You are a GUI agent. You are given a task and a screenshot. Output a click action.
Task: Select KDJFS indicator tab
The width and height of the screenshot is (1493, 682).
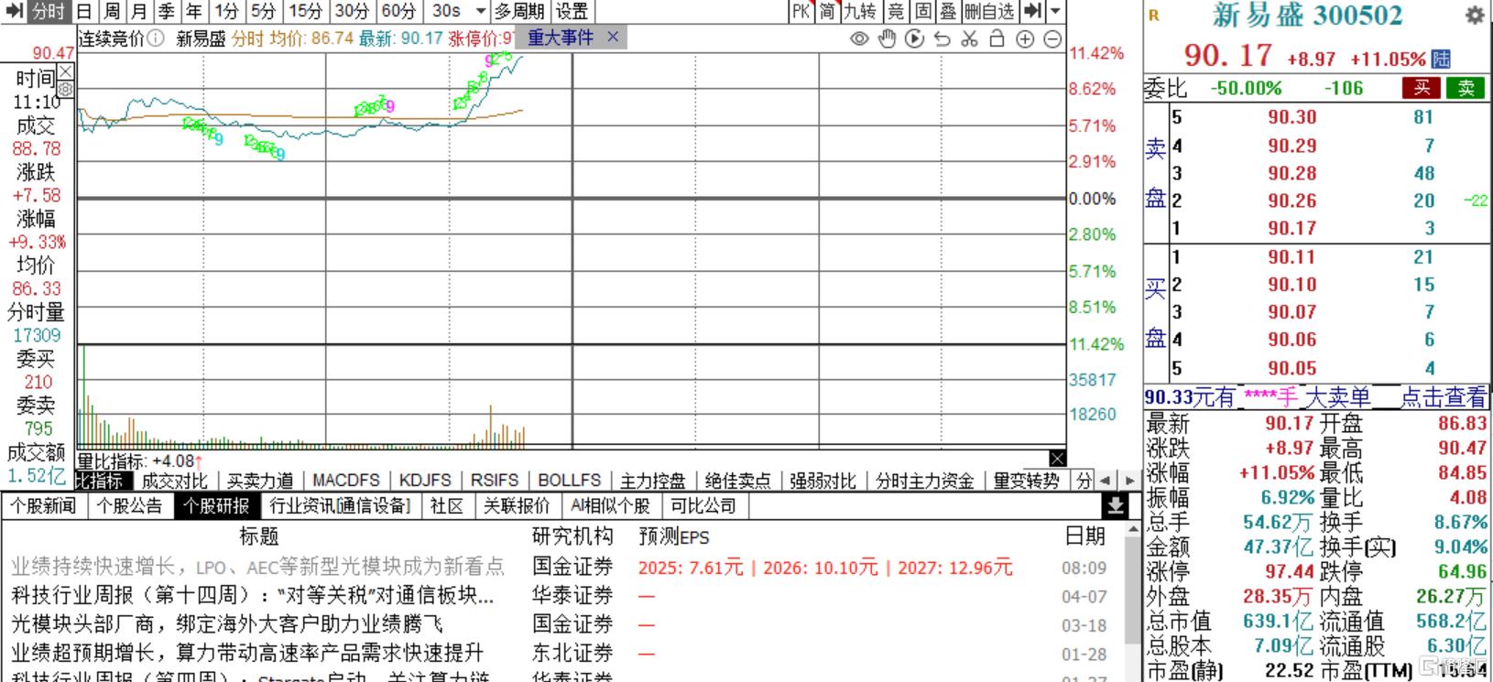pos(425,481)
